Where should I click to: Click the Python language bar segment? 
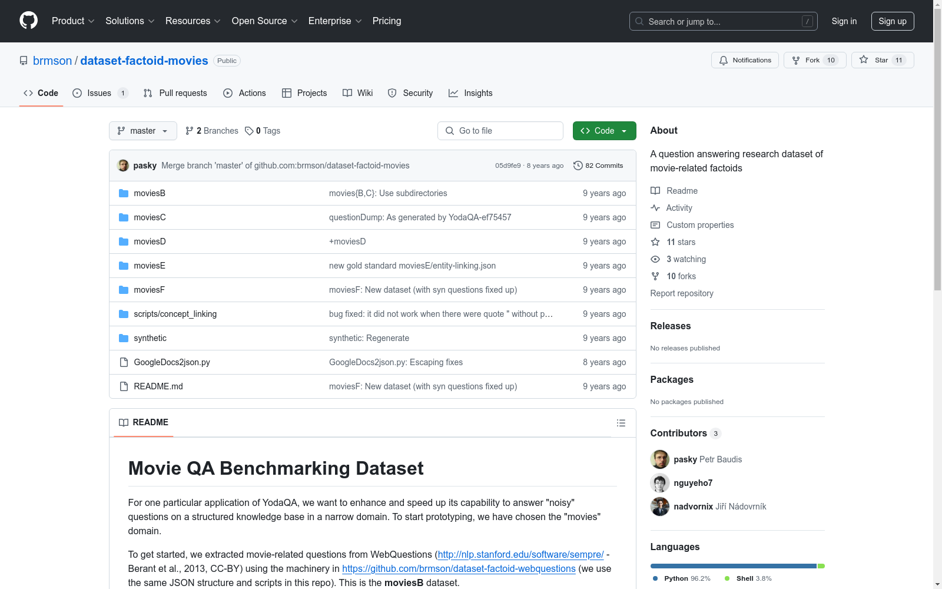click(734, 566)
